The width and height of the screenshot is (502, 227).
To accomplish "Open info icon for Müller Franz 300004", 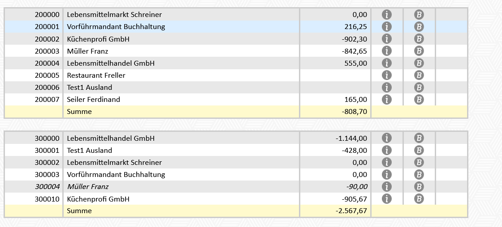I will (x=386, y=186).
